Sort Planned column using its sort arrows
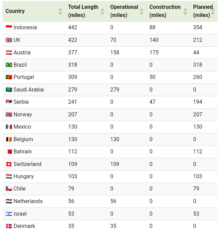 213,11
